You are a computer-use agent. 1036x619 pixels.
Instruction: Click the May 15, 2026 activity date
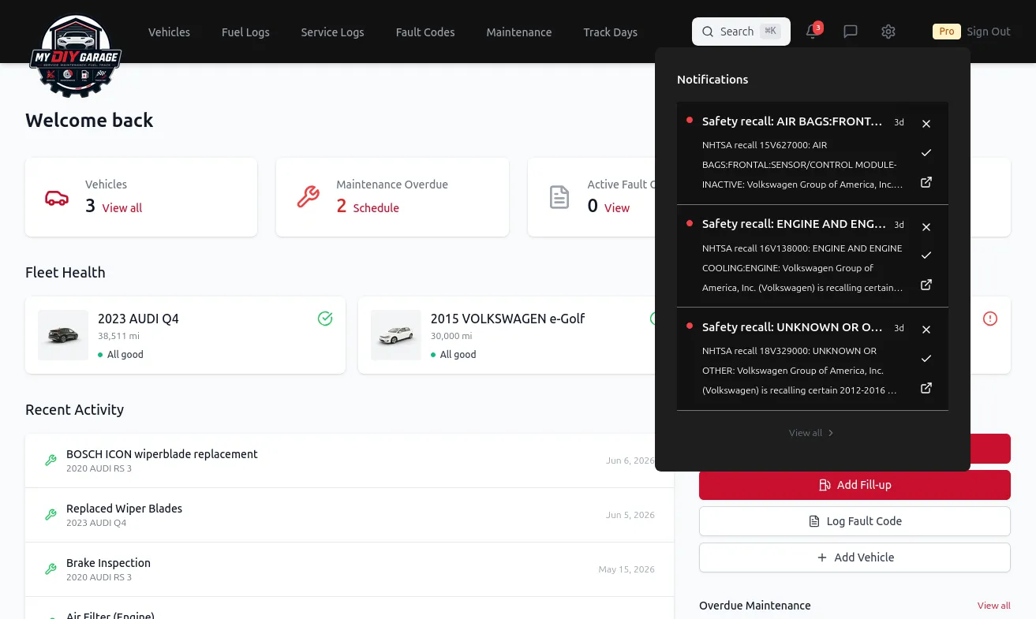coord(626,569)
